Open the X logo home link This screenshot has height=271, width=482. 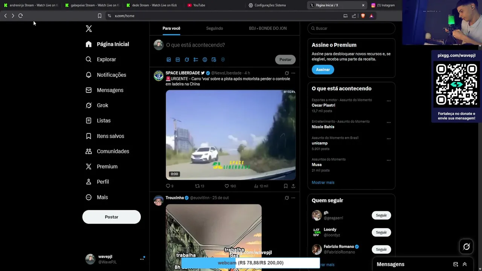pos(88,29)
